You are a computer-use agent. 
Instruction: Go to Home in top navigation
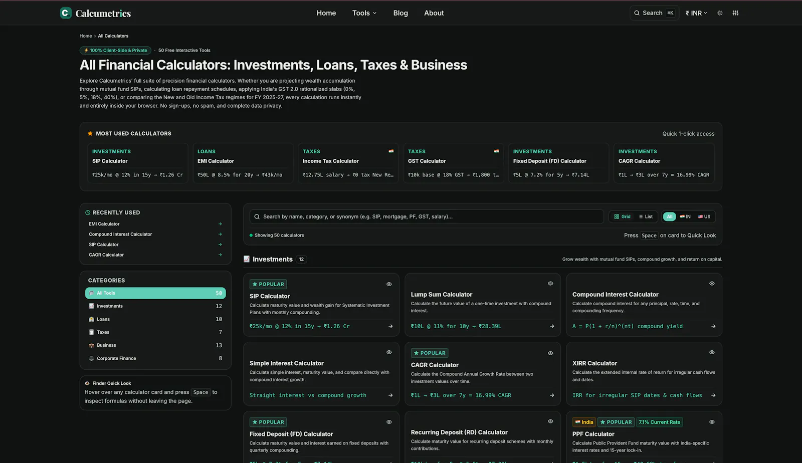click(326, 13)
